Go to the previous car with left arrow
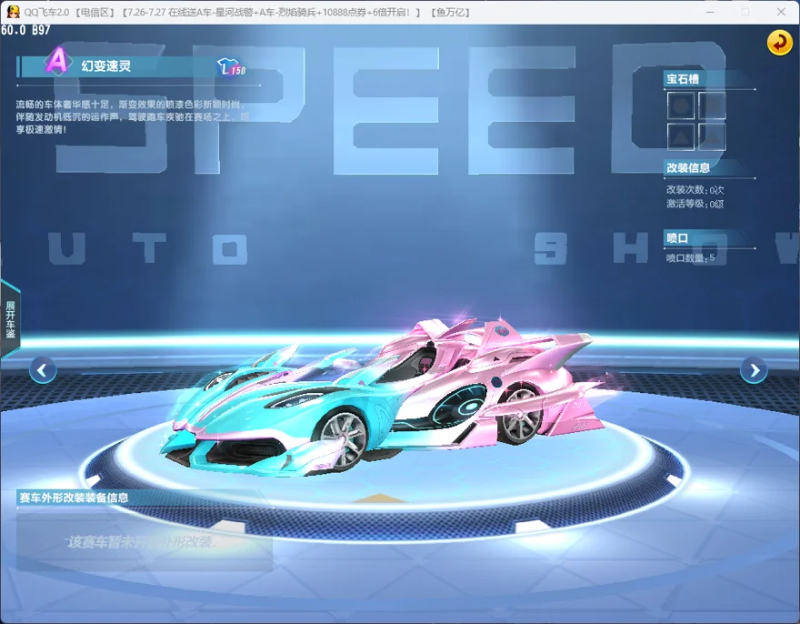Viewport: 800px width, 624px height. 43,370
